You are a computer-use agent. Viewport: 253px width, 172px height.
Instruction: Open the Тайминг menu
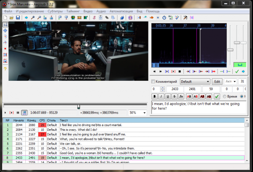click(73, 11)
